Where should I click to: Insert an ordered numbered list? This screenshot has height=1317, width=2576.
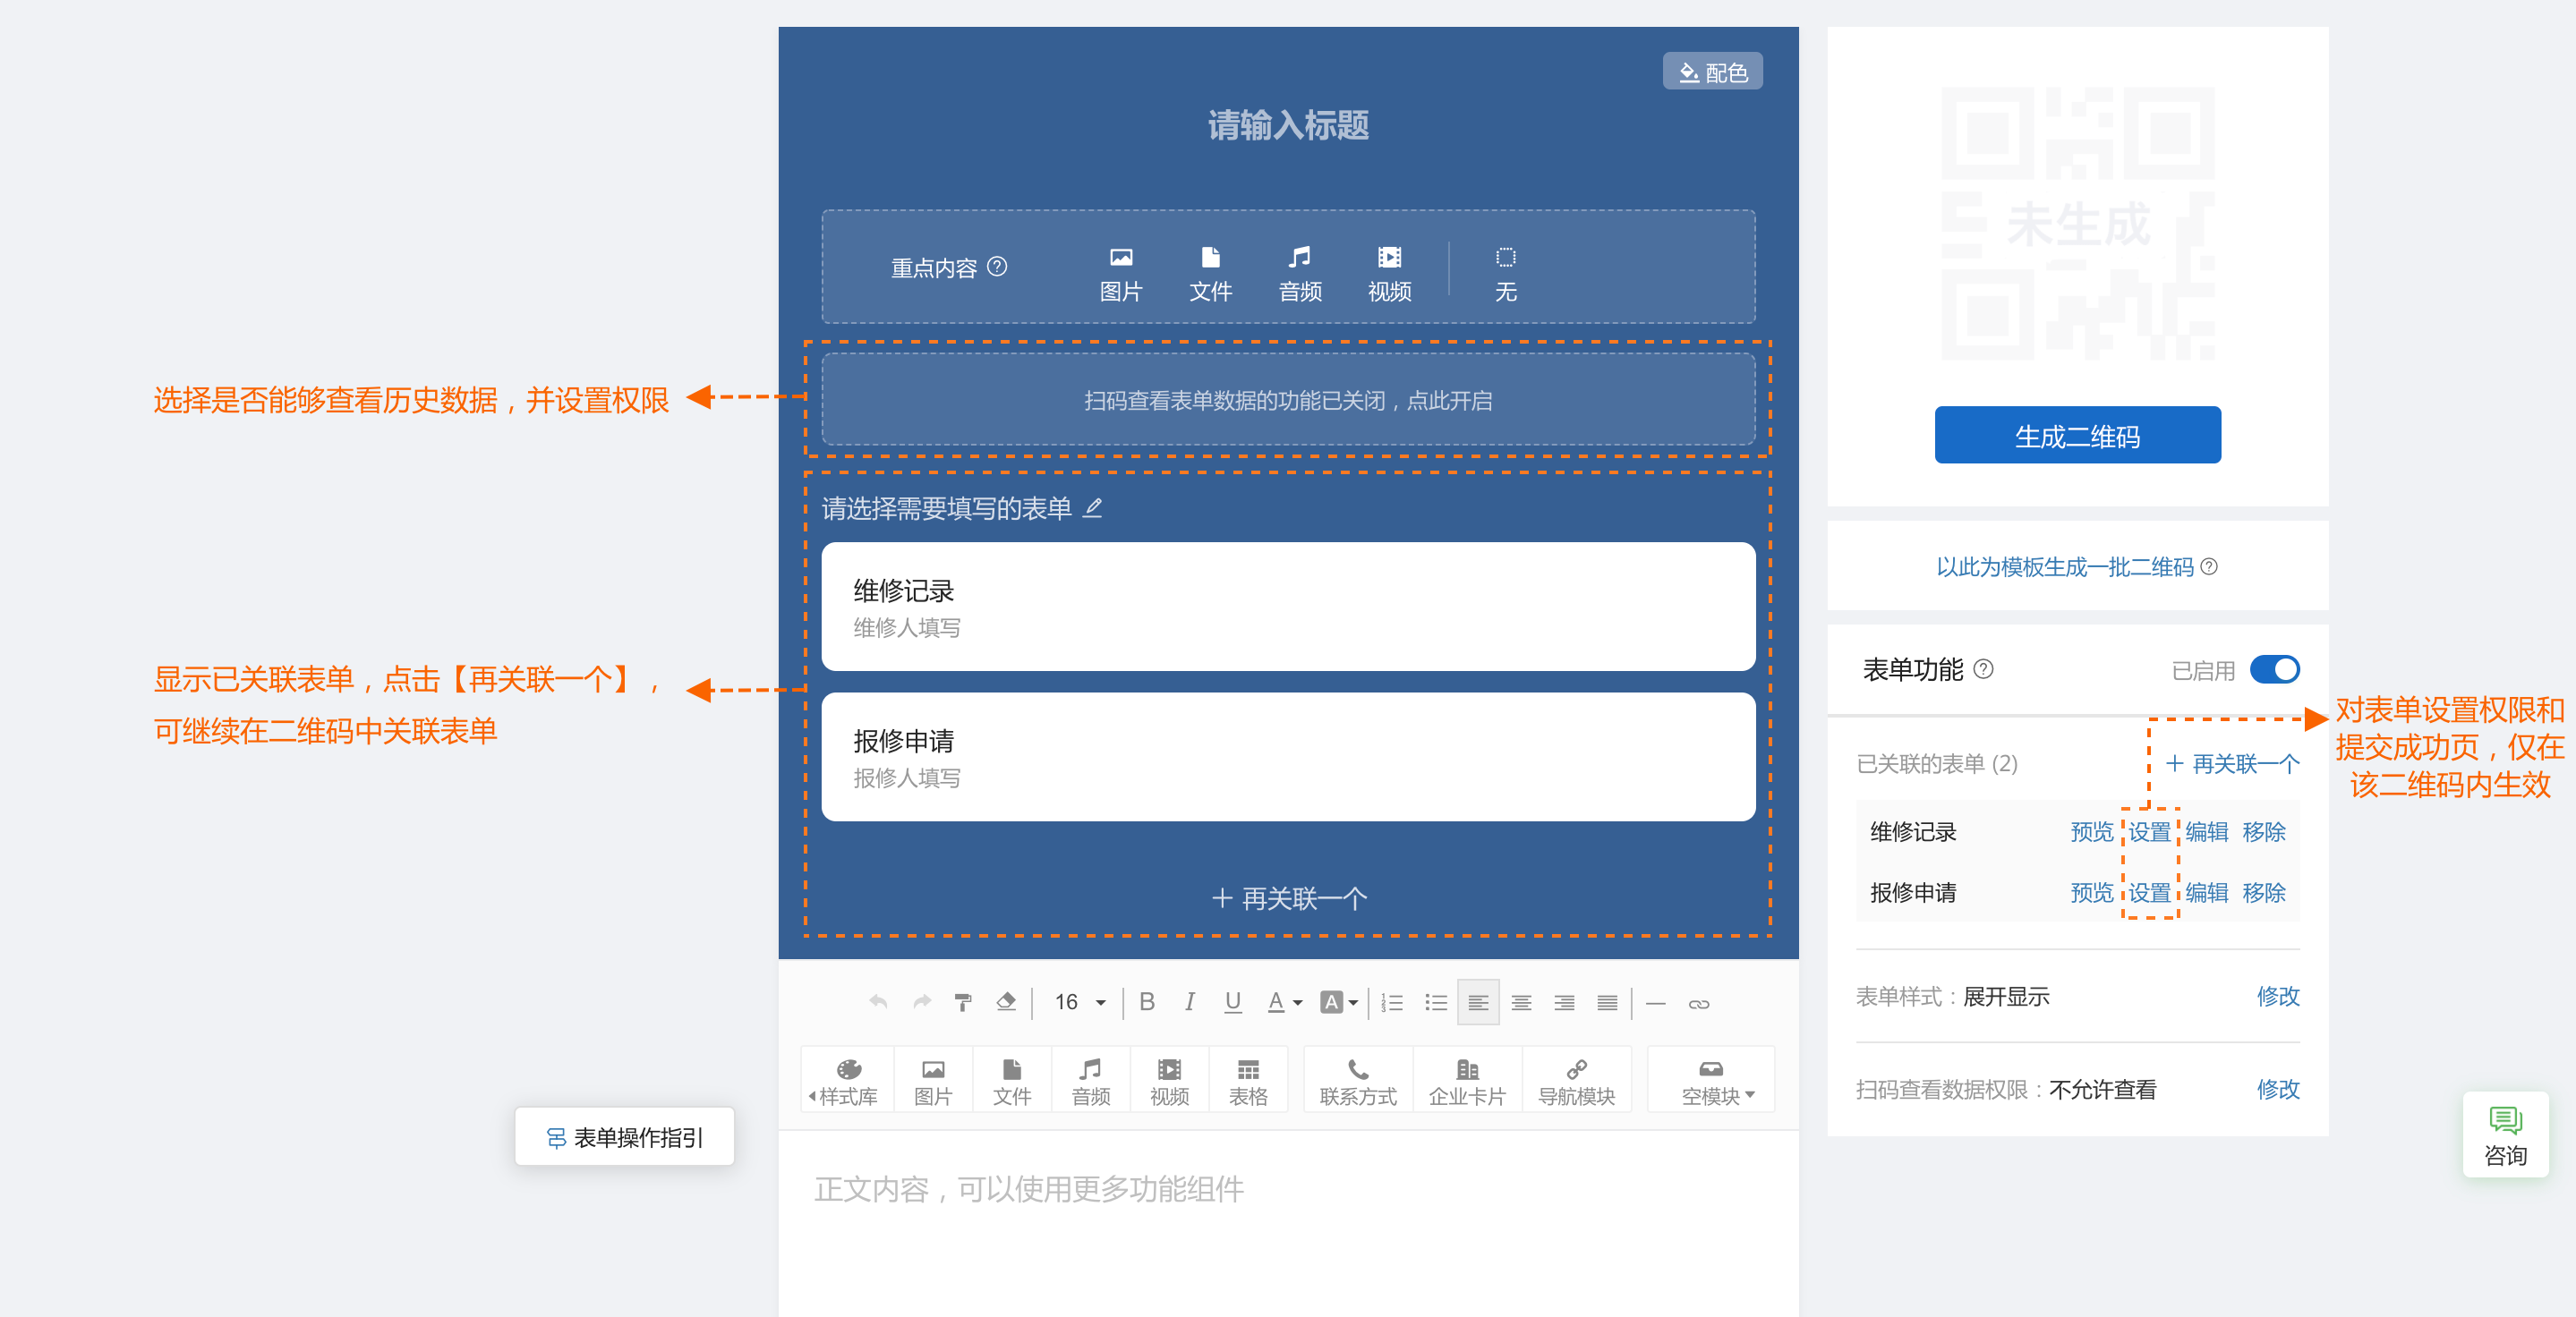point(1392,1002)
